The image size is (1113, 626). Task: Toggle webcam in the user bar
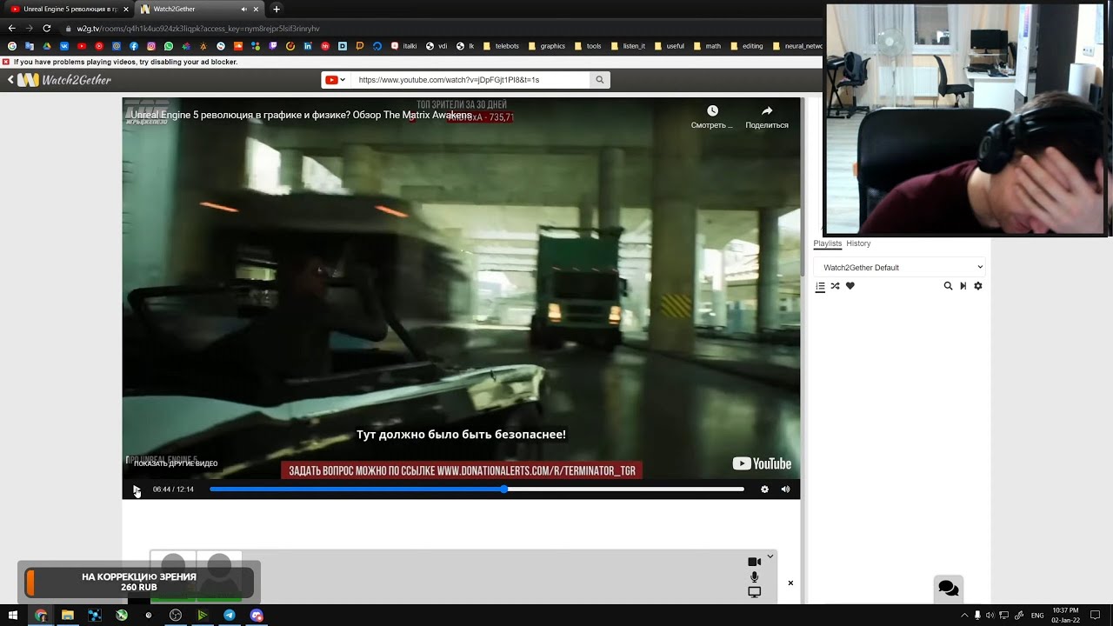[x=754, y=562]
